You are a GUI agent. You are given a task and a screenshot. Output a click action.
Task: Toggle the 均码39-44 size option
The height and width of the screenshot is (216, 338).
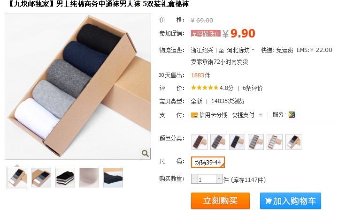[208, 162]
